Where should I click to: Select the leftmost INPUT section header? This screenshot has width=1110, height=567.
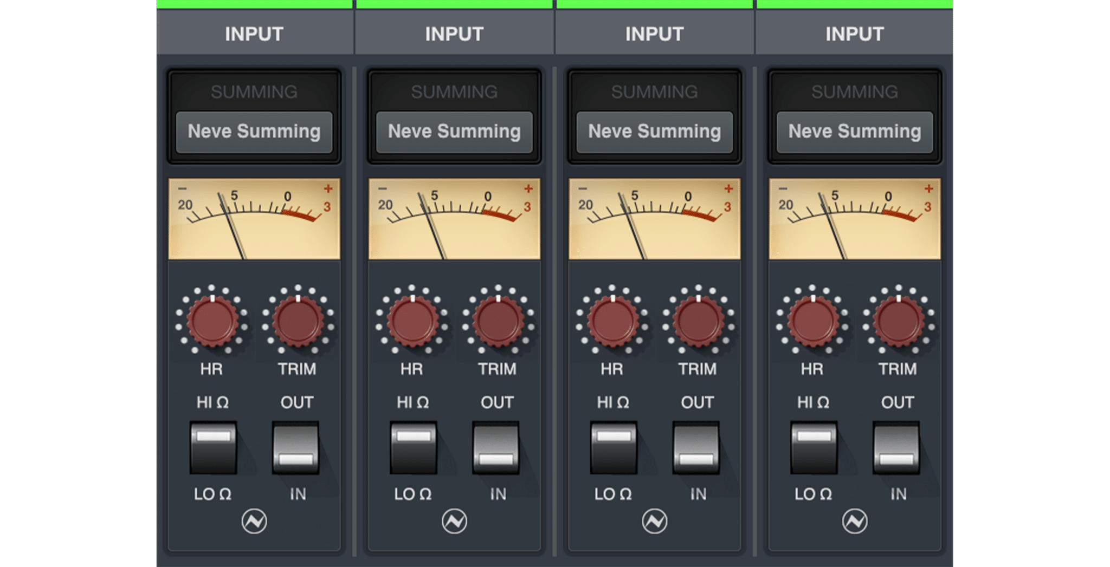[x=255, y=34]
